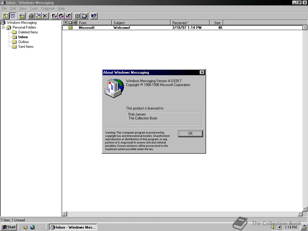This screenshot has width=308, height=231.
Task: Click the Up One Level toolbar icon
Action: [6, 16]
